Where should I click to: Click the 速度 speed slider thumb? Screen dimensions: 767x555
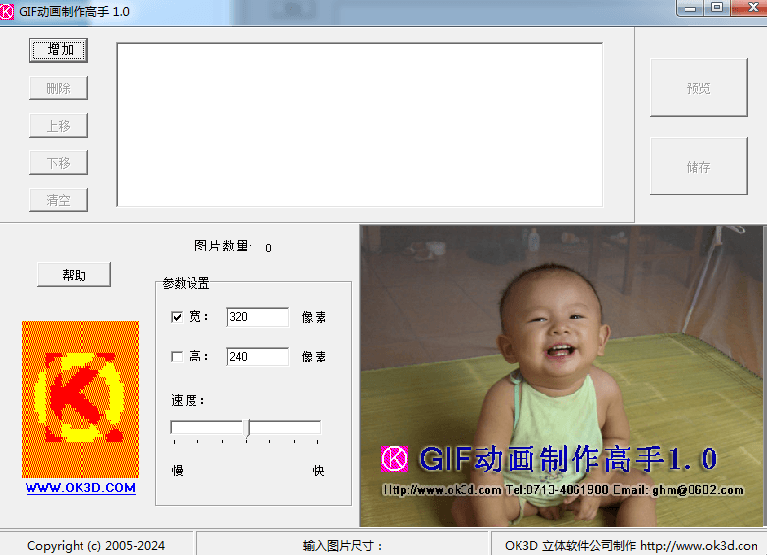pos(247,428)
